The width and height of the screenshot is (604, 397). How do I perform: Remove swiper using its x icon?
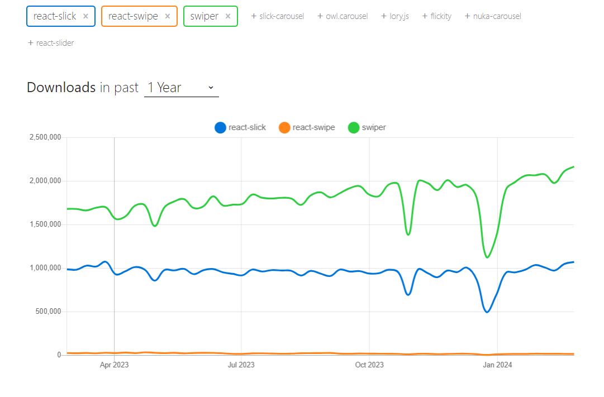pos(228,16)
